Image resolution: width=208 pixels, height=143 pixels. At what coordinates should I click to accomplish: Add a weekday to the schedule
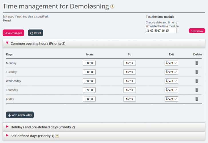[x=20, y=115]
